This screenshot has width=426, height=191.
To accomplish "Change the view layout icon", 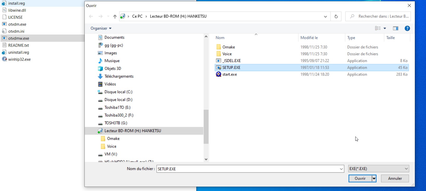I will click(x=378, y=28).
